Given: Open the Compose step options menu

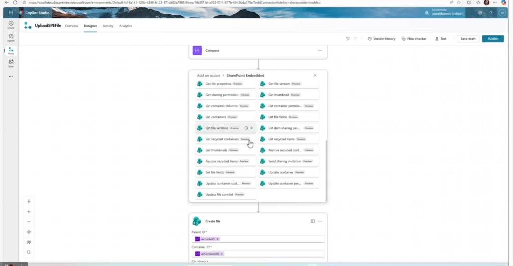Looking at the screenshot, I should (320, 51).
